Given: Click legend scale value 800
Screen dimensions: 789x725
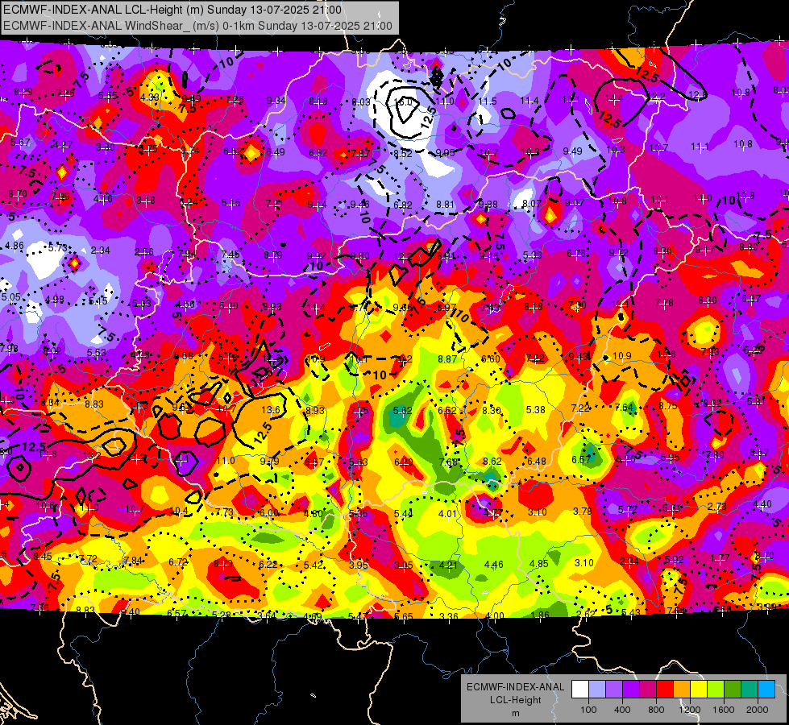Looking at the screenshot, I should pos(656,710).
